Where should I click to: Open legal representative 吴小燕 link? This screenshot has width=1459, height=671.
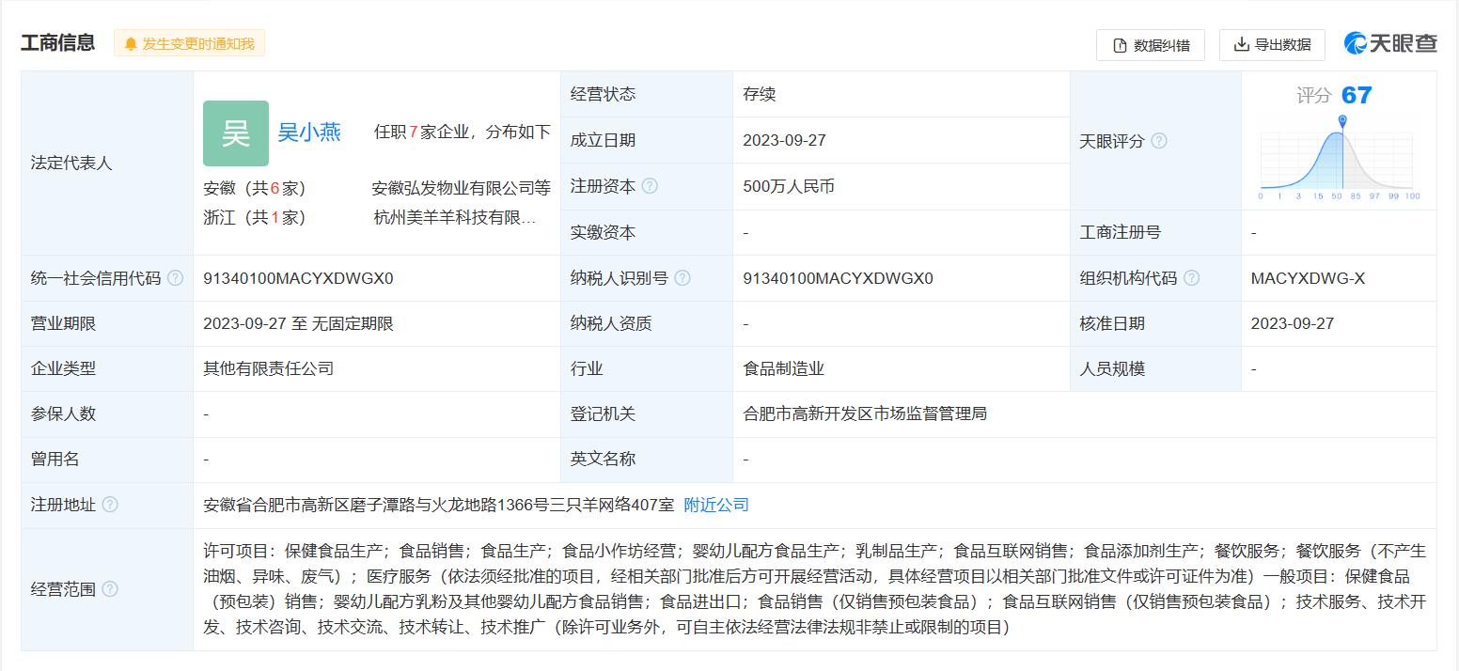(309, 133)
